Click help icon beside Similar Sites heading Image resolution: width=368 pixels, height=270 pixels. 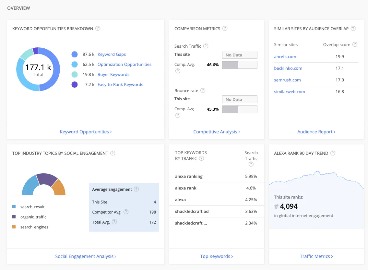353,29
